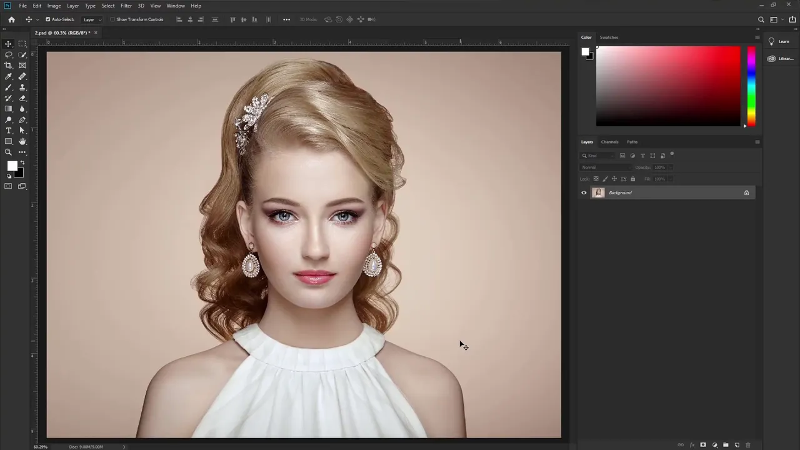This screenshot has width=800, height=450.
Task: Add a layer mask in Layers panel
Action: pyautogui.click(x=703, y=445)
